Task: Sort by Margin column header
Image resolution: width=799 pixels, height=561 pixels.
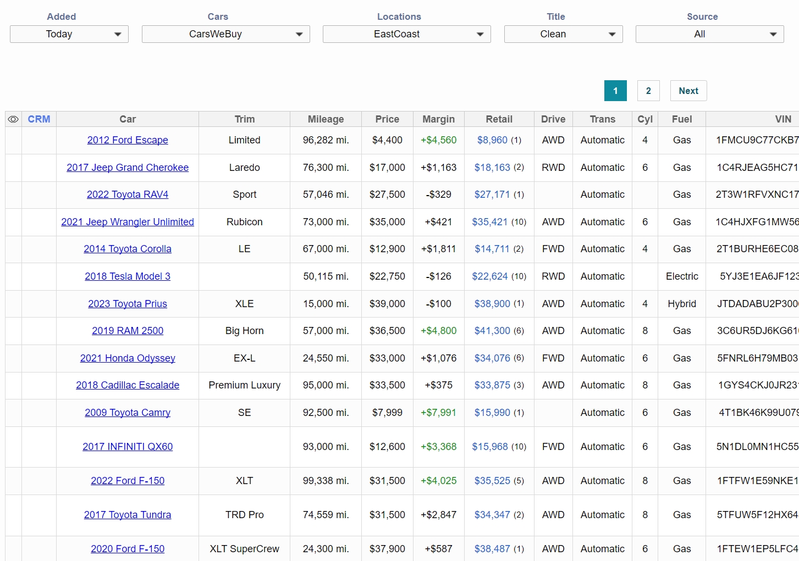Action: pyautogui.click(x=439, y=119)
